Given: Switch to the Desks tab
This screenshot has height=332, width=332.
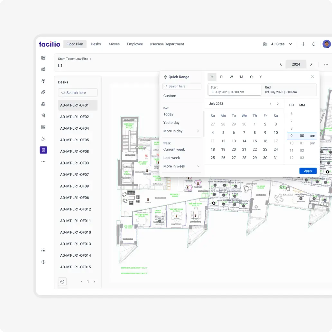Looking at the screenshot, I should [x=96, y=44].
